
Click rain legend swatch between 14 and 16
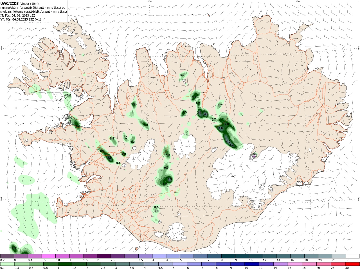click(x=280, y=264)
